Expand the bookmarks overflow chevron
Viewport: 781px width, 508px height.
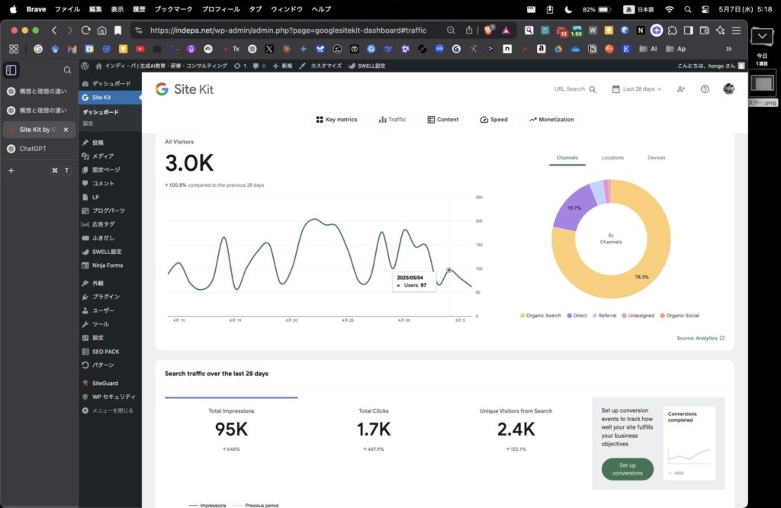pyautogui.click(x=728, y=49)
